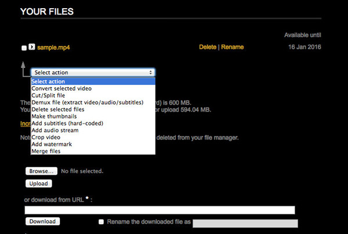Choose Delete selected files action
Screen dimensions: 348x234
(58, 109)
